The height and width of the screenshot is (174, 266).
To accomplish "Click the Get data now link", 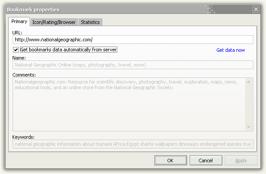I will coord(231,50).
